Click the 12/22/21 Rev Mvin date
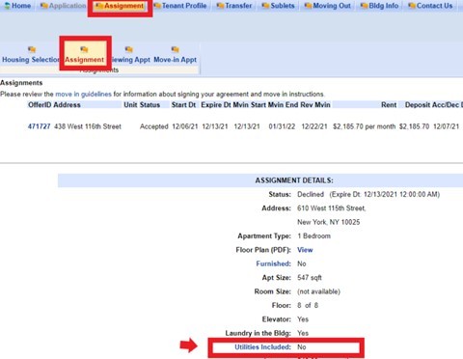 [x=314, y=126]
